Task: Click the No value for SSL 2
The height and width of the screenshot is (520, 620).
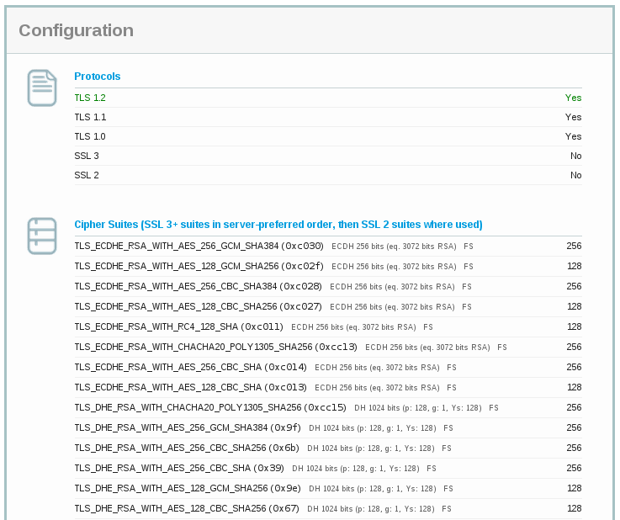Action: pyautogui.click(x=576, y=175)
